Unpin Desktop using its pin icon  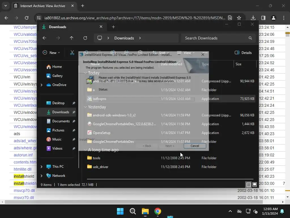pyautogui.click(x=74, y=103)
